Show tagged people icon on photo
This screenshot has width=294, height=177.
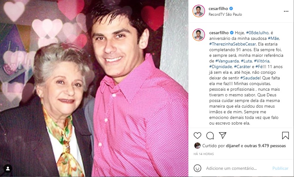click(8, 169)
